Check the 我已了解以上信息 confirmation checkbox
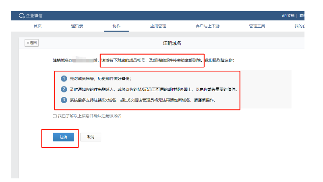 (55, 116)
